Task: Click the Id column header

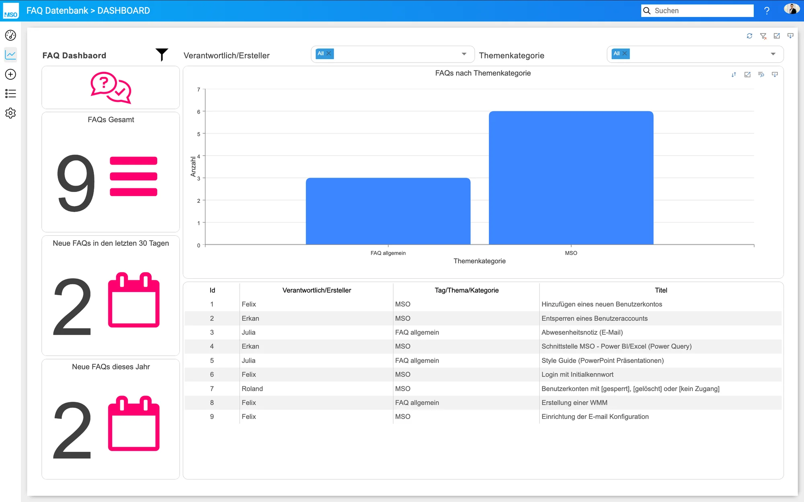Action: point(212,290)
